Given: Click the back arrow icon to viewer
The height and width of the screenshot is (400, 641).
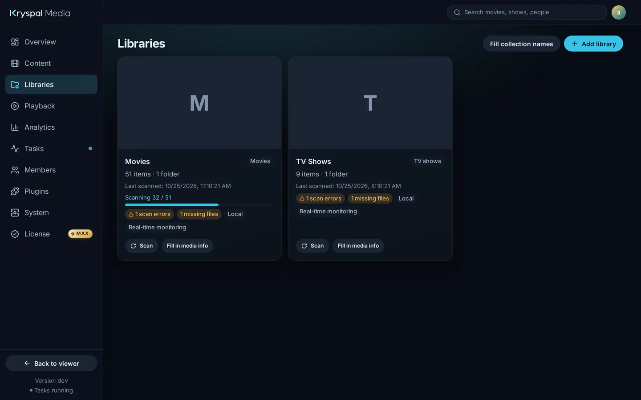Looking at the screenshot, I should [27, 363].
